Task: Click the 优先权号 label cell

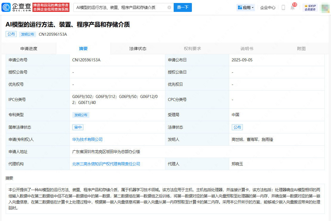Action: click(x=38, y=84)
